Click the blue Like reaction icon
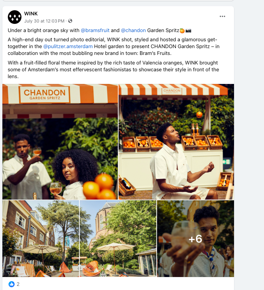 [12, 284]
